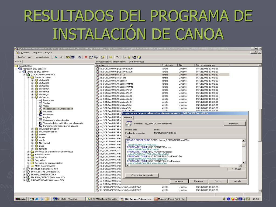Click inside the CREATE PROCEDURE text area
This screenshot has width=276, height=207.
[184, 151]
